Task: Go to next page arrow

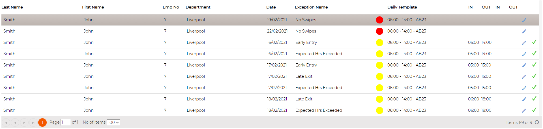Action: point(24,122)
